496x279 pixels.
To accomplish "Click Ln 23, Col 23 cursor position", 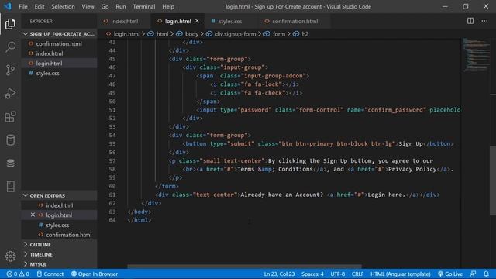I will click(279, 274).
